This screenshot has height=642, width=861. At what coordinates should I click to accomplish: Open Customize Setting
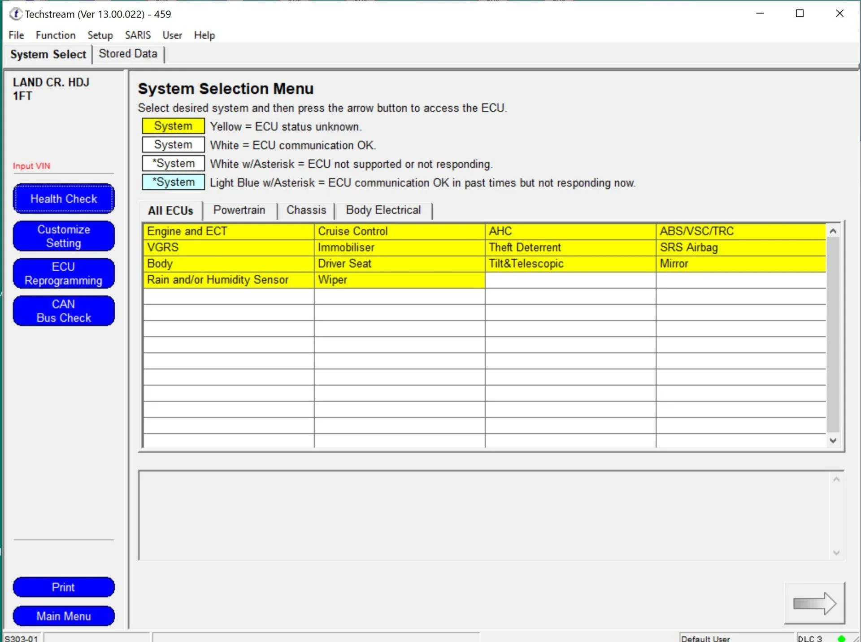pos(64,236)
